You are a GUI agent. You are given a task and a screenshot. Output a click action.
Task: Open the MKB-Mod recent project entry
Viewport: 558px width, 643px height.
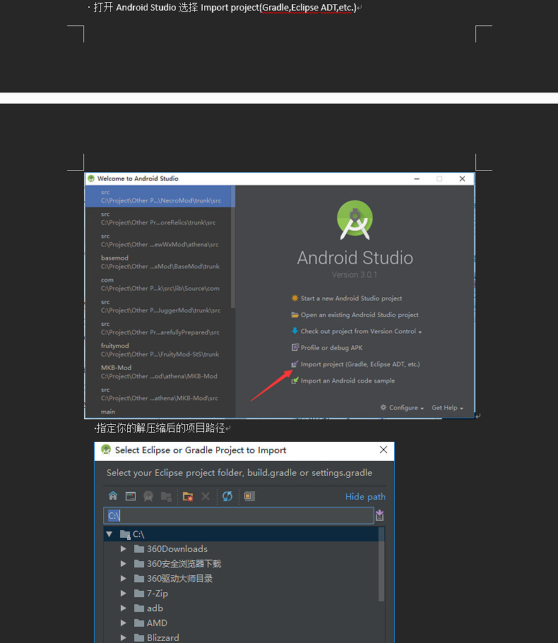[160, 372]
